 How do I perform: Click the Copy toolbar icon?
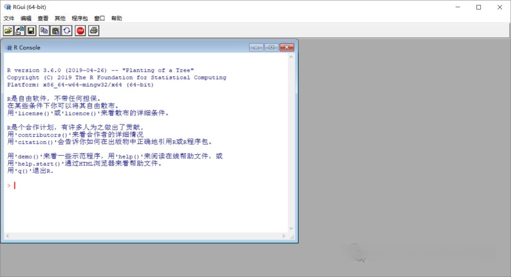44,31
